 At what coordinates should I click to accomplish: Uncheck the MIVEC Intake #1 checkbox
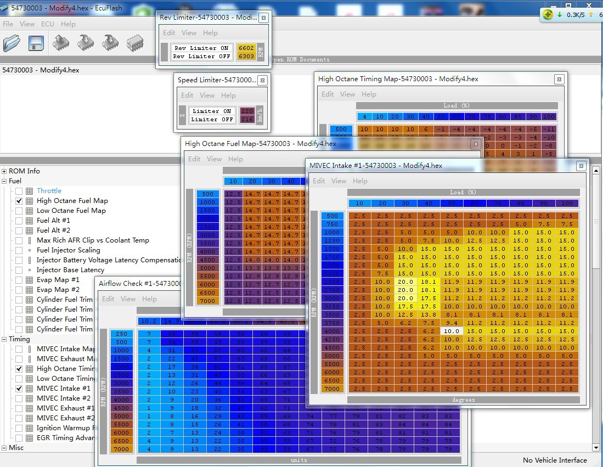19,389
